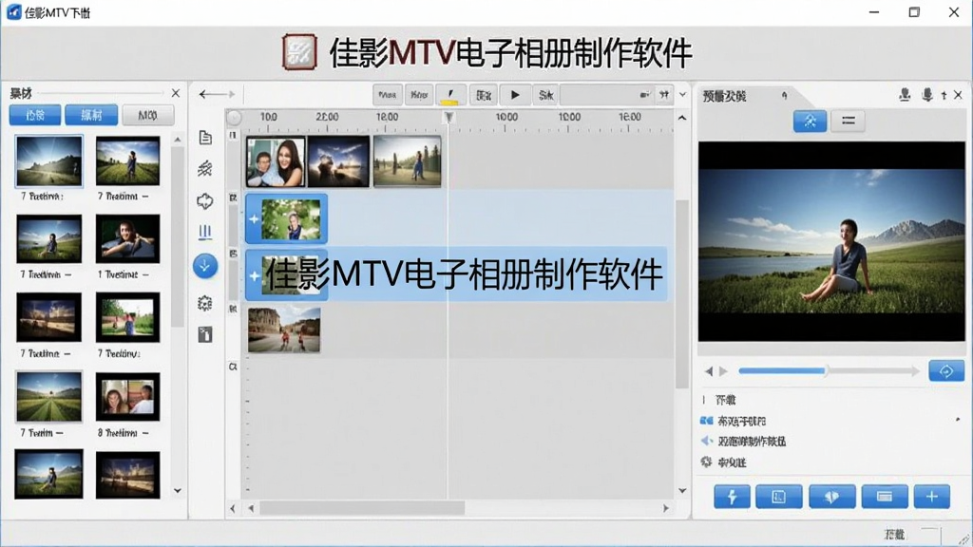The height and width of the screenshot is (547, 973).
Task: Select the "8 T..." two-faces thumbnail in the library
Action: (x=128, y=397)
